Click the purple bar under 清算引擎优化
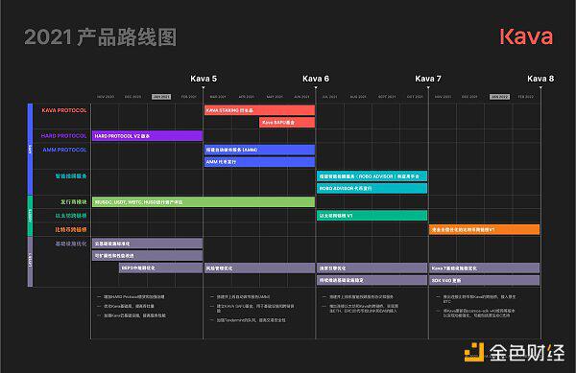The image size is (576, 373). coord(372,280)
